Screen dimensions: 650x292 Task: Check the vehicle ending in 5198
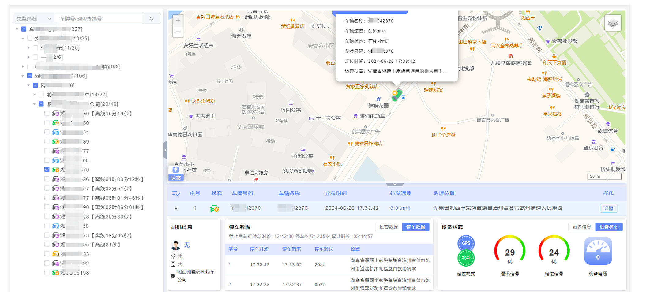(x=47, y=272)
